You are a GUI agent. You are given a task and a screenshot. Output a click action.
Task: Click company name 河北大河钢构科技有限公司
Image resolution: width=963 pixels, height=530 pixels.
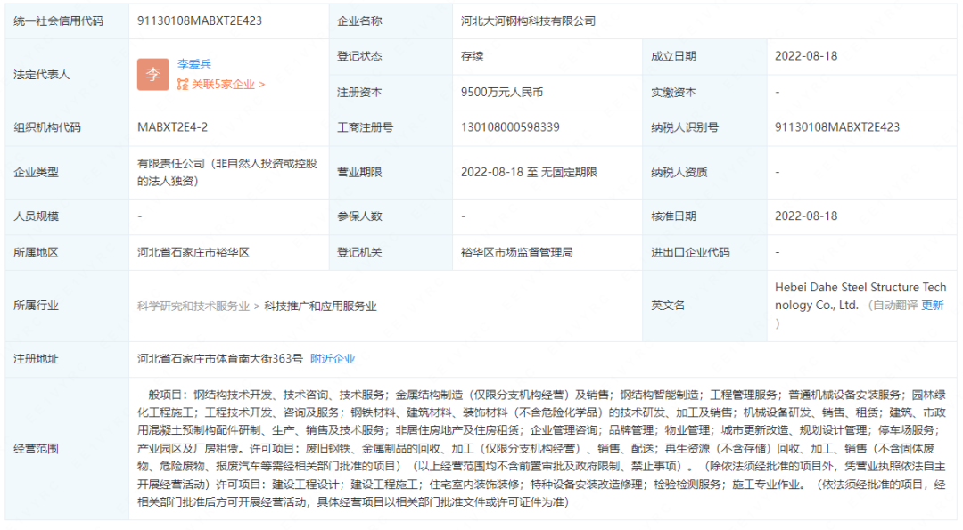528,20
